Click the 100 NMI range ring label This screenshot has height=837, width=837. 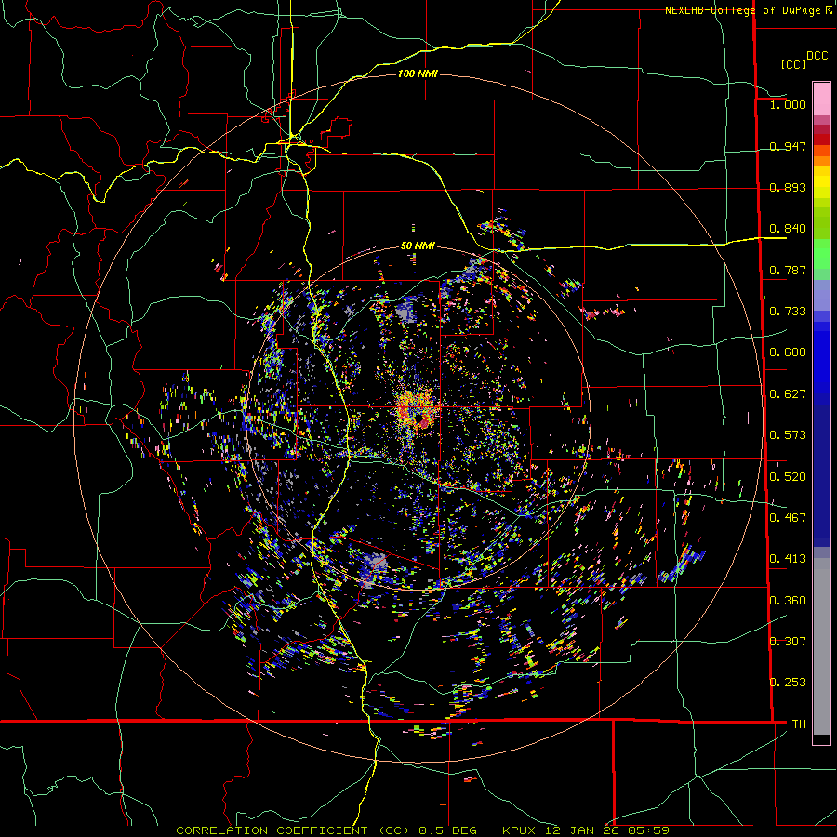click(x=418, y=73)
